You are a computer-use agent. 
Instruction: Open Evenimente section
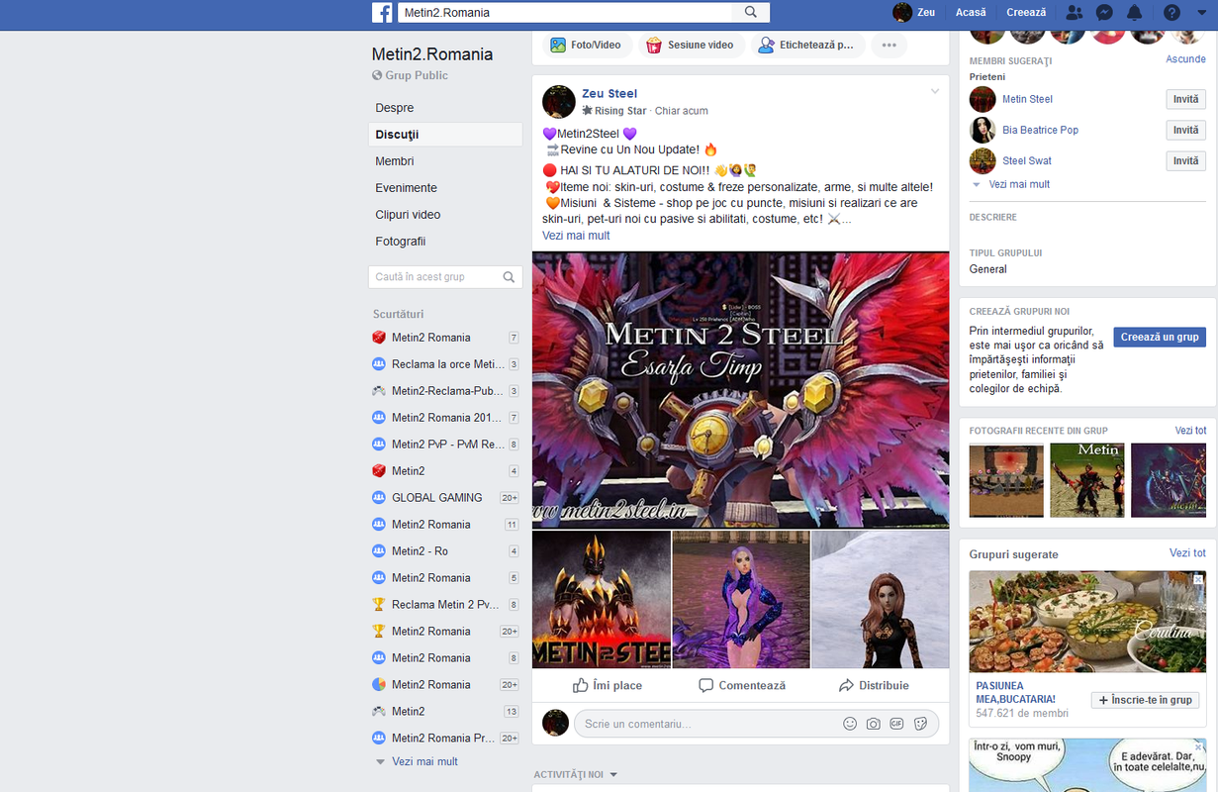coord(406,188)
